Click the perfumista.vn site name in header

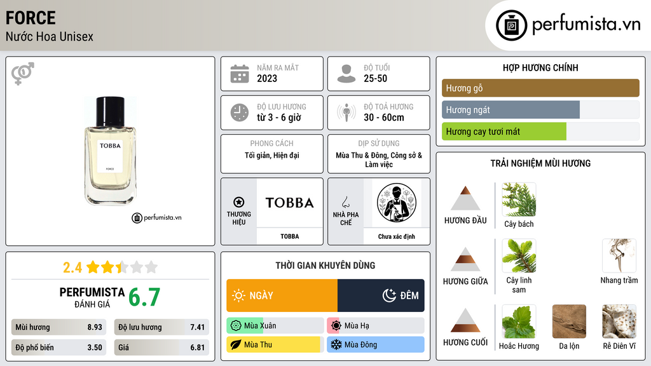[x=586, y=24]
